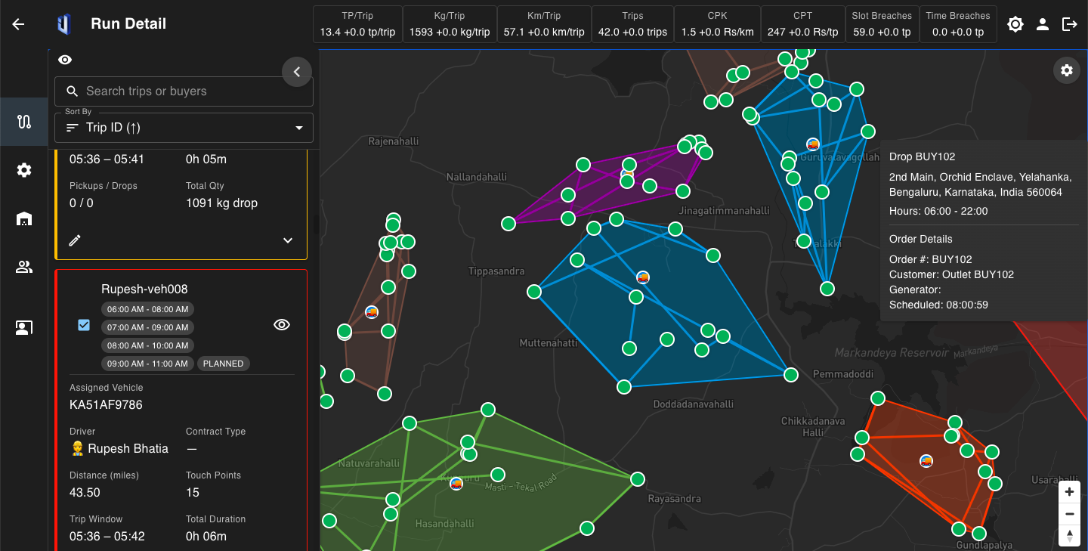The image size is (1088, 551).
Task: Click vehicle marker near Tippasandra blue cluster
Action: (643, 277)
